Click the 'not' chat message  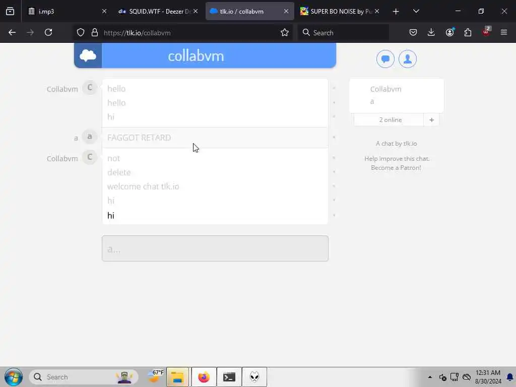[x=113, y=159]
